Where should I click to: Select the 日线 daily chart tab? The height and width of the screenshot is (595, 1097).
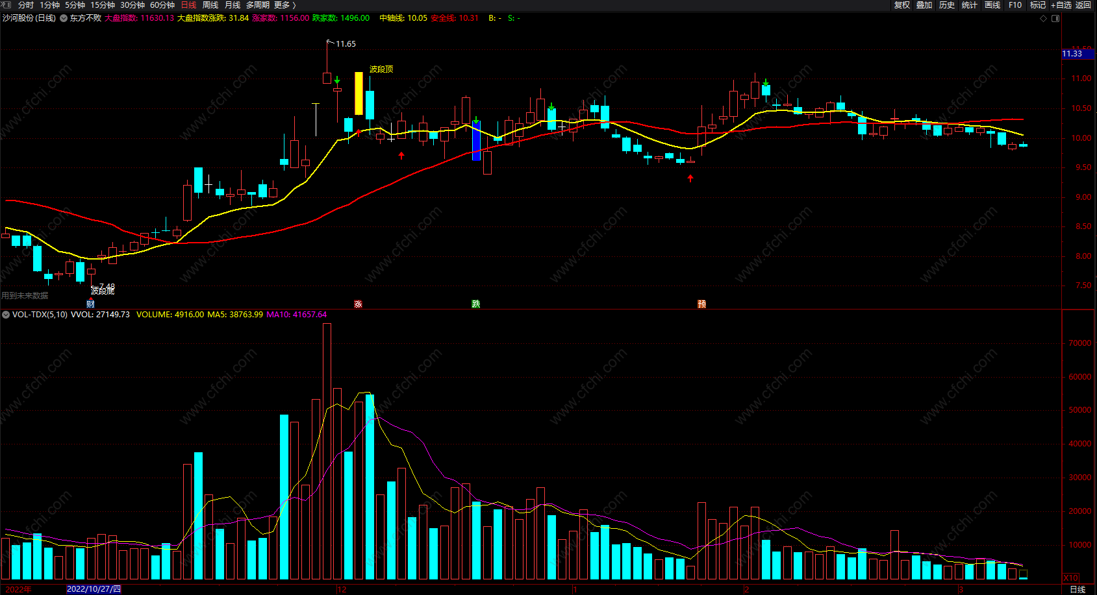tap(188, 5)
